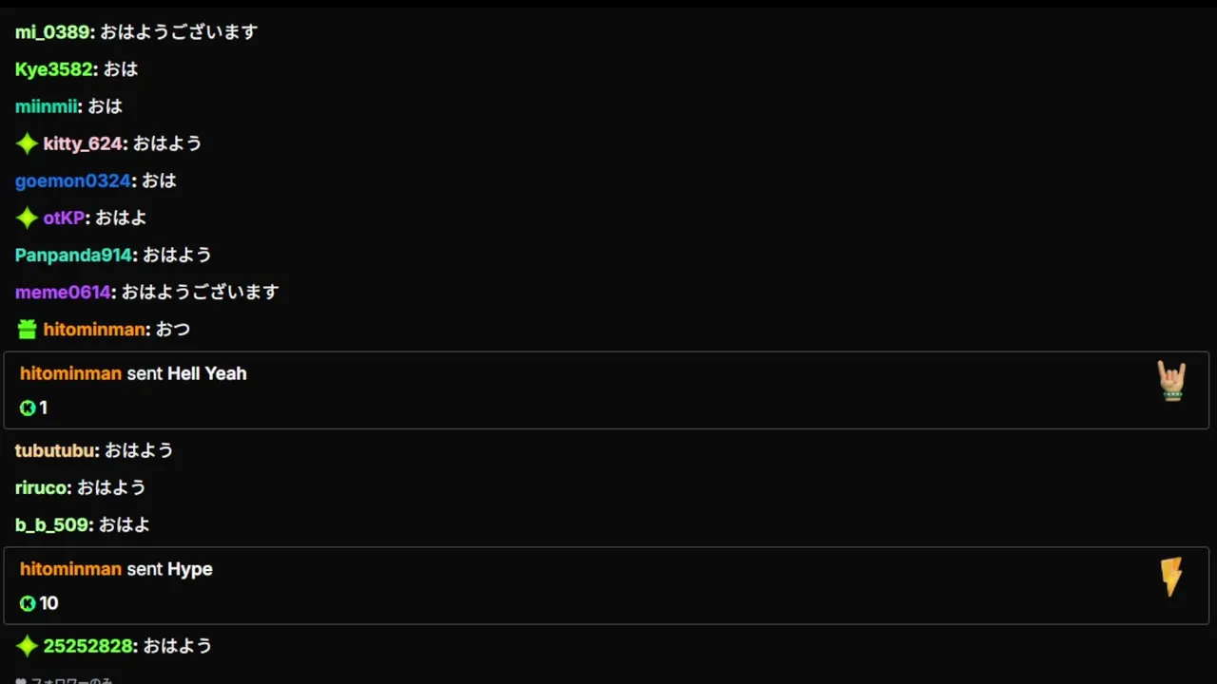Click the green badge beside kitty_624
This screenshot has width=1217, height=684.
pyautogui.click(x=27, y=144)
